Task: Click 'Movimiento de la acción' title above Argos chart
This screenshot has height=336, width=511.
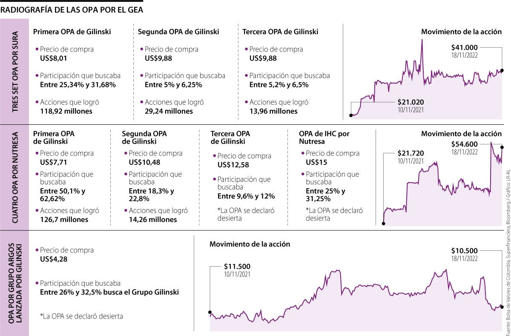Action: (250, 244)
